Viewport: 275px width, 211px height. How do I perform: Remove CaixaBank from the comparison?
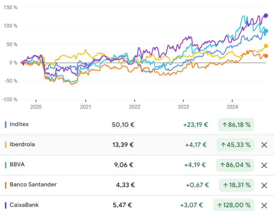(x=264, y=205)
